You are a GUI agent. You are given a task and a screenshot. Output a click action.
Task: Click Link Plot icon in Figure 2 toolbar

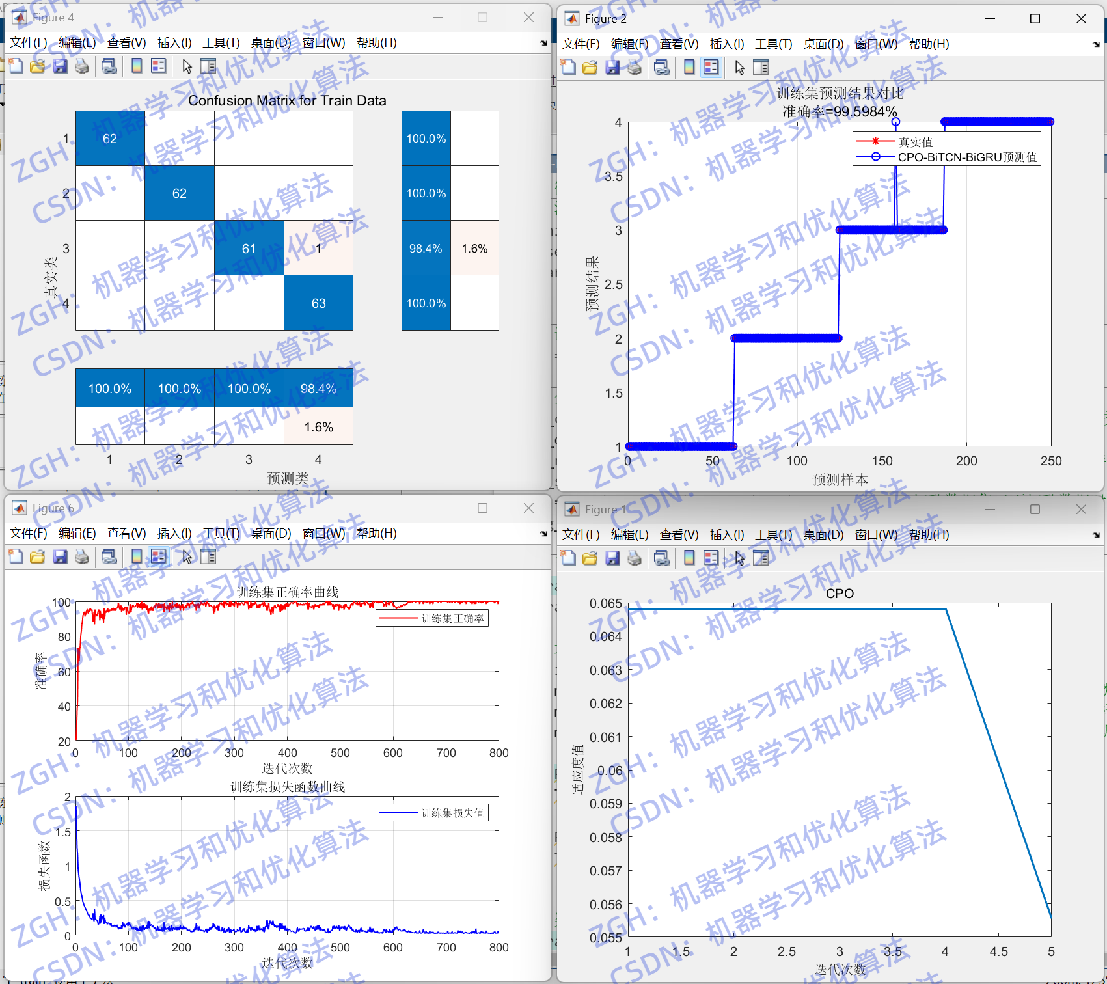(662, 67)
